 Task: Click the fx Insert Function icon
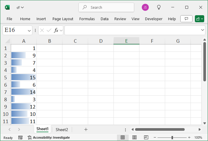click(x=56, y=30)
